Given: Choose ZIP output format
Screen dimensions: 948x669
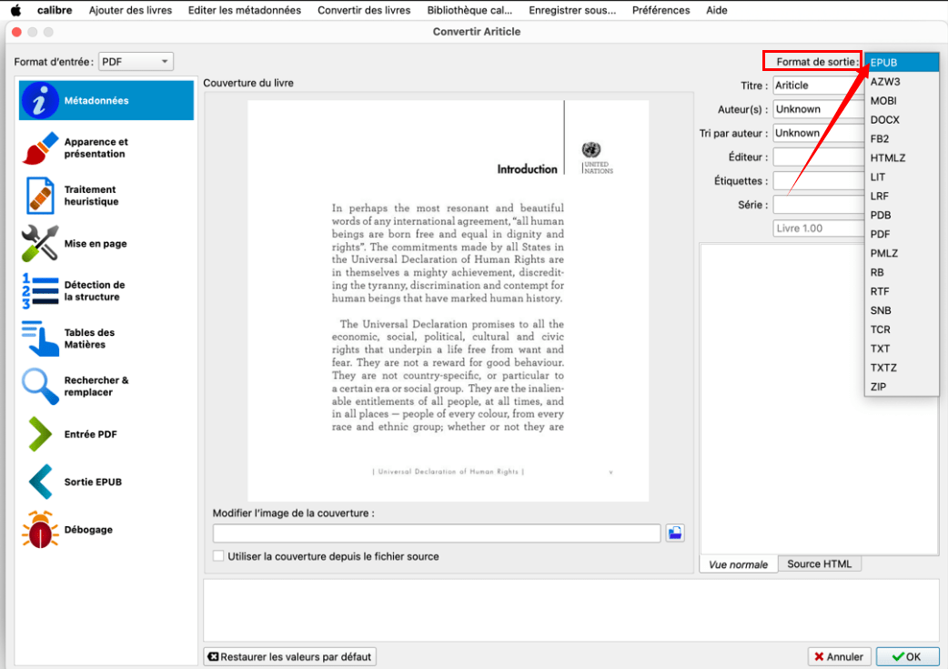Looking at the screenshot, I should [902, 387].
